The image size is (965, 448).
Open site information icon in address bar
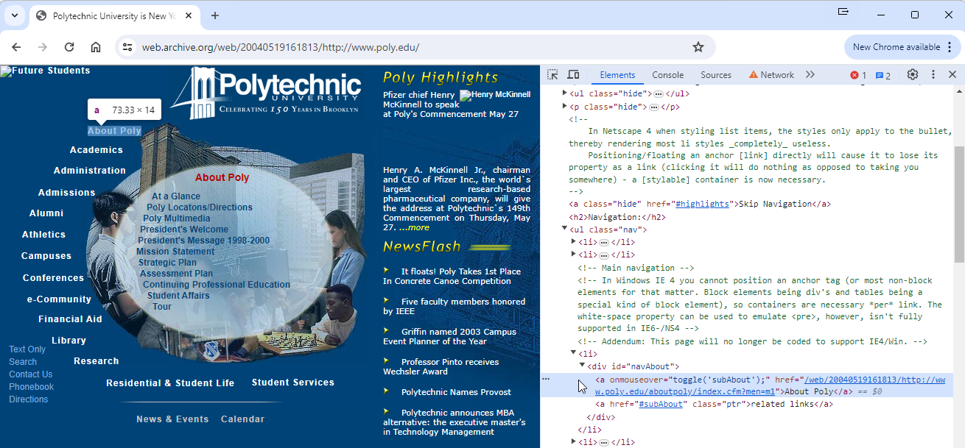[127, 47]
